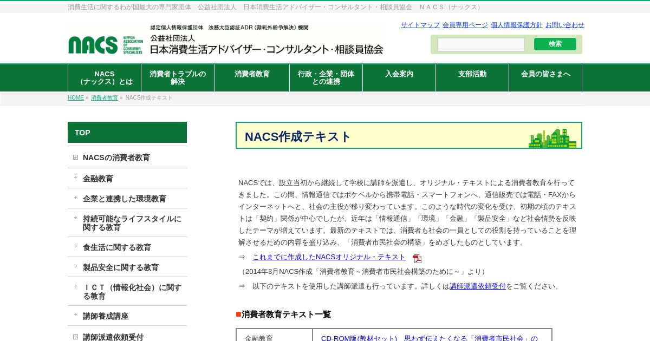
Task: Select ICT(情報化社会)に関する教育 in the sidebar
Action: coord(132,292)
